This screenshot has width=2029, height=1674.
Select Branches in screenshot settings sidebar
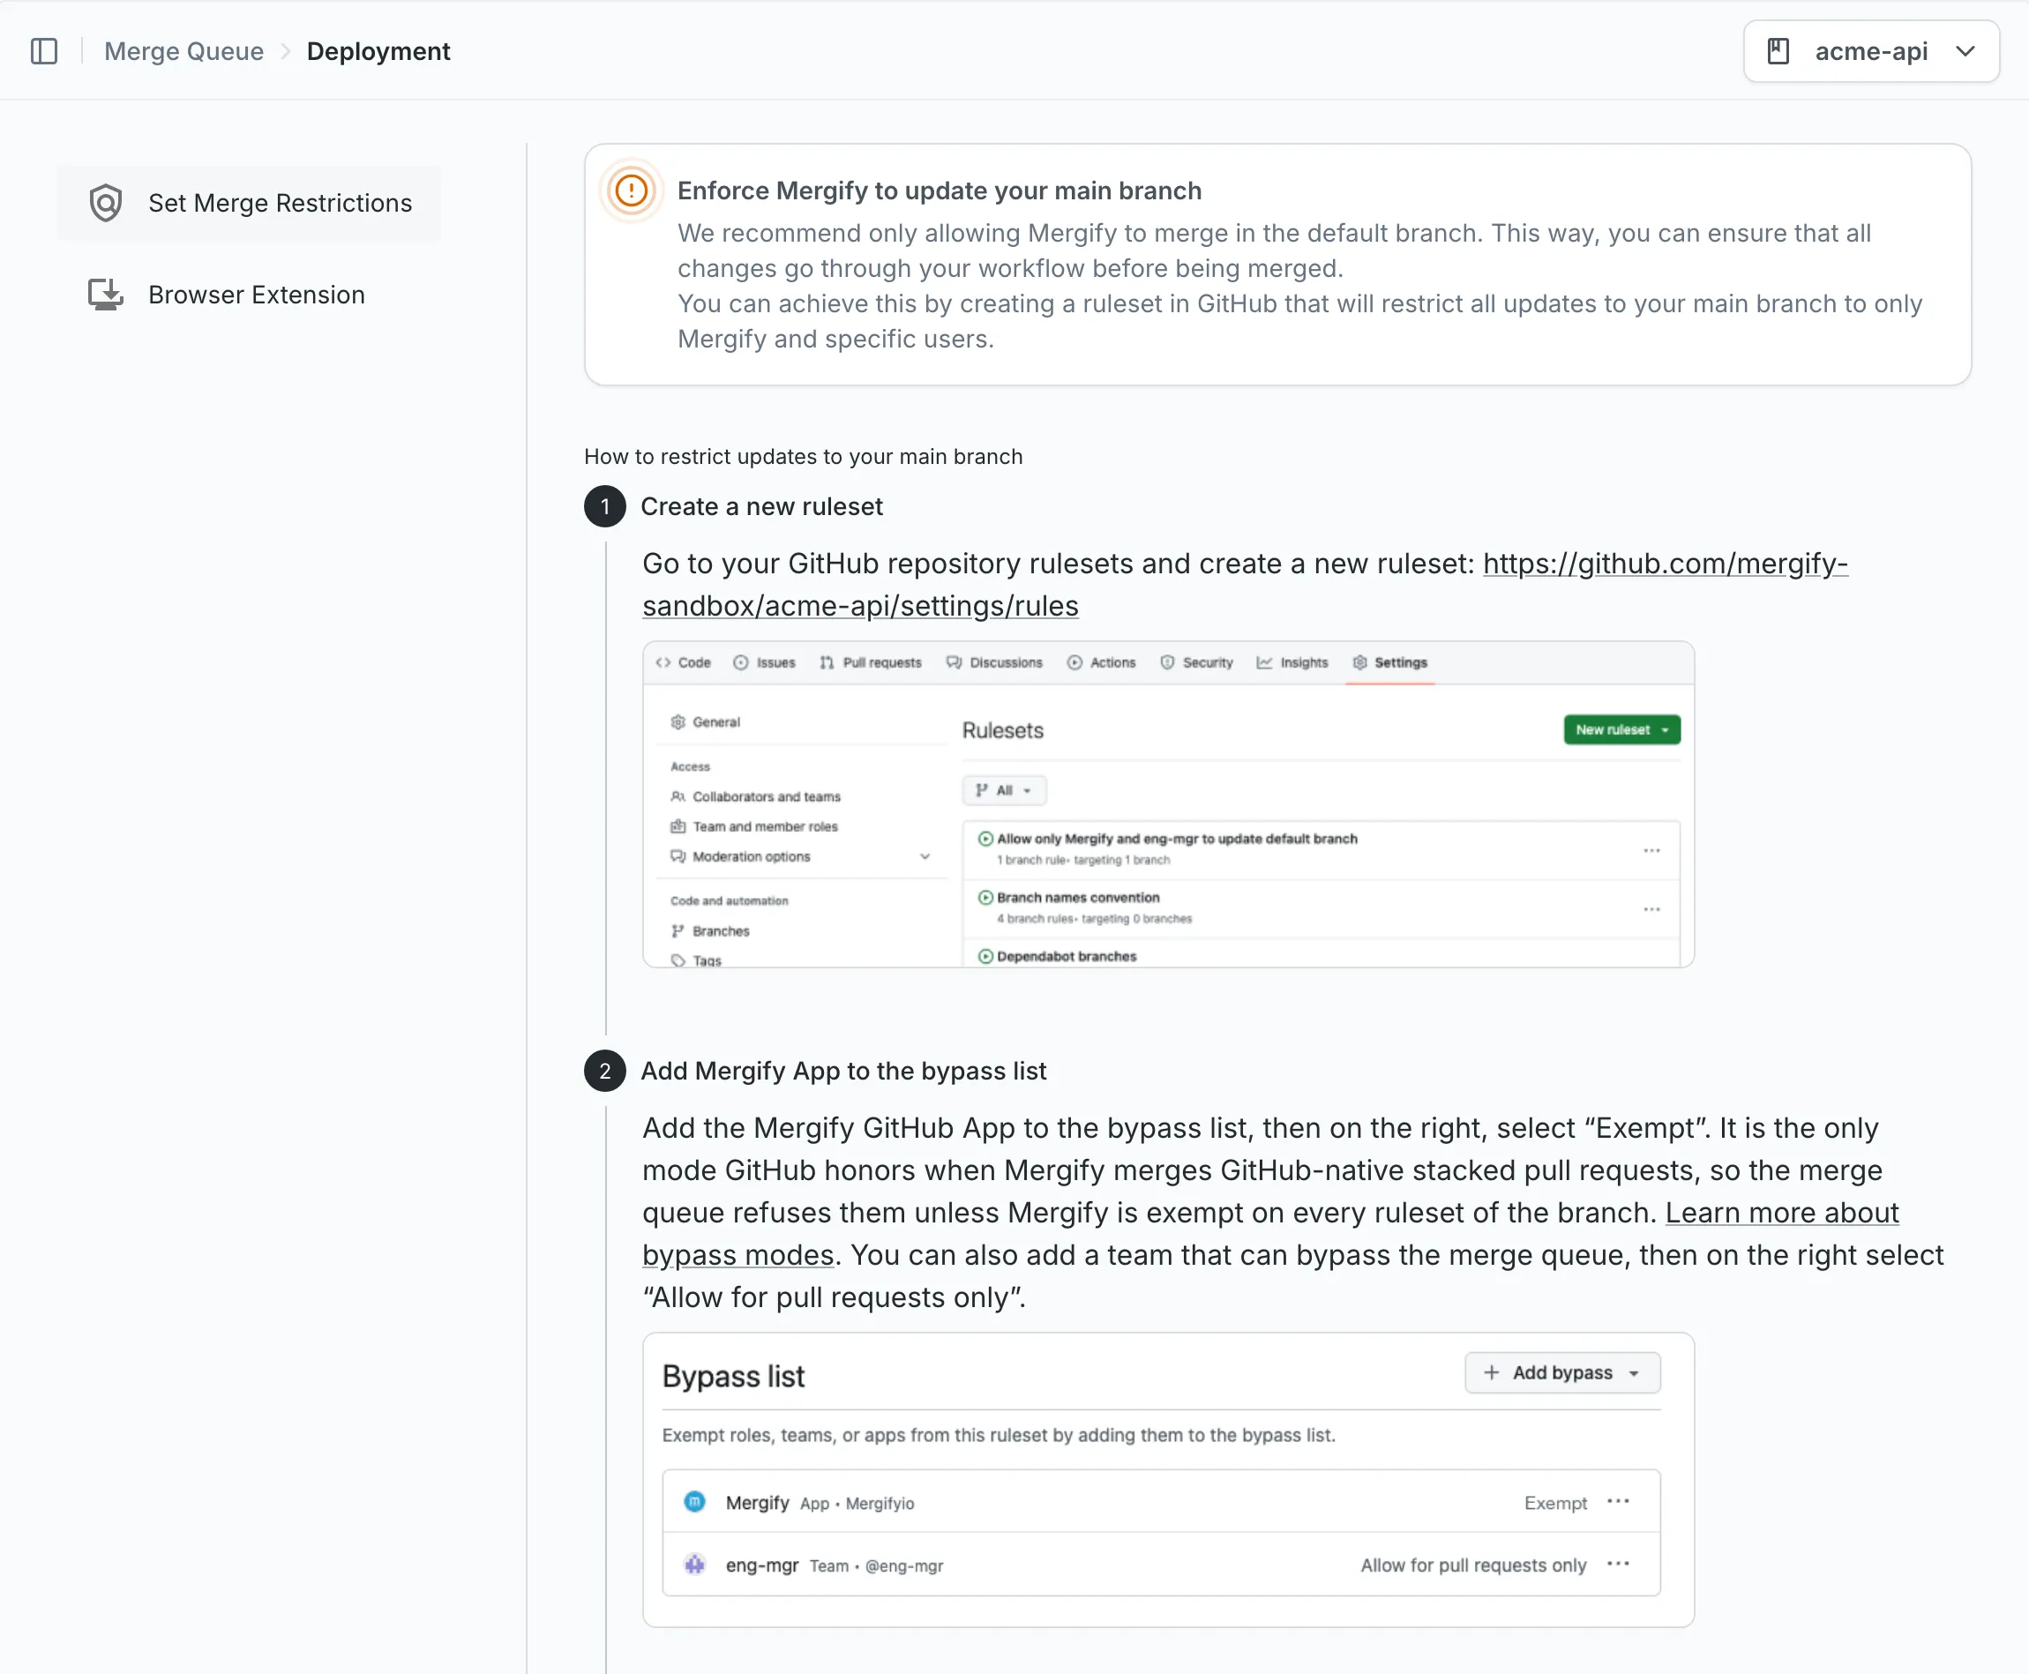(710, 930)
